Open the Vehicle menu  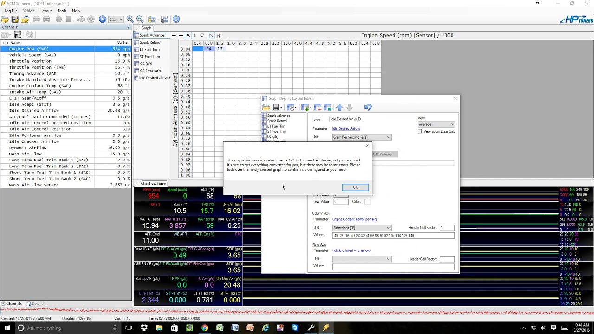(x=29, y=11)
